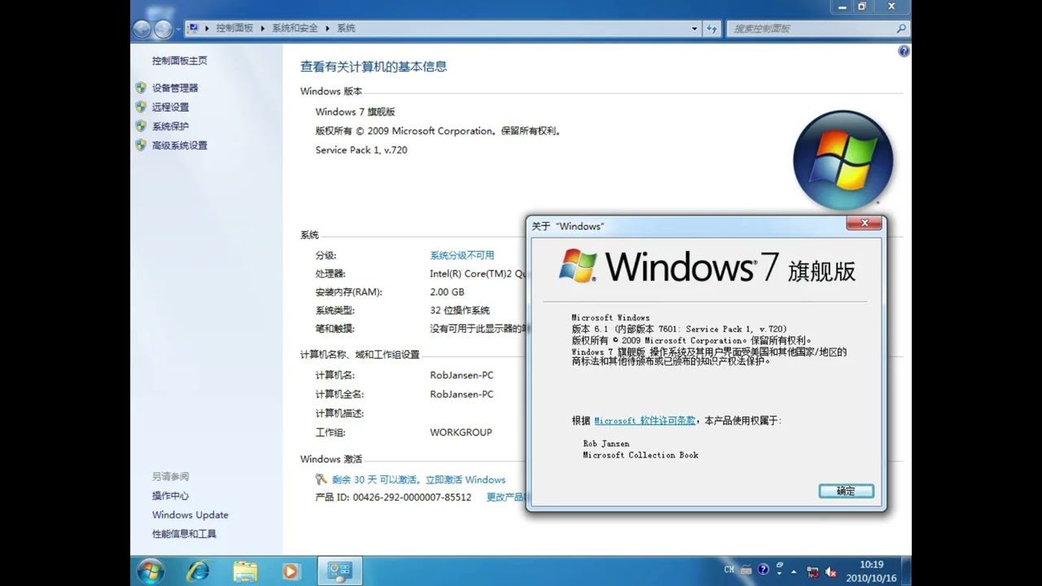Click the Windows logo on the system page

(843, 160)
